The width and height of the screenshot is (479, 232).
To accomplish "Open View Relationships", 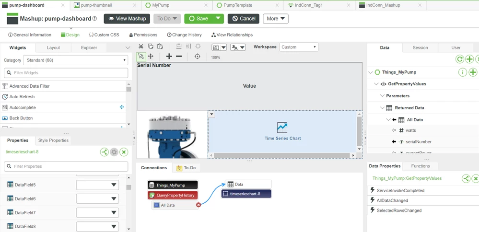I will click(x=232, y=35).
